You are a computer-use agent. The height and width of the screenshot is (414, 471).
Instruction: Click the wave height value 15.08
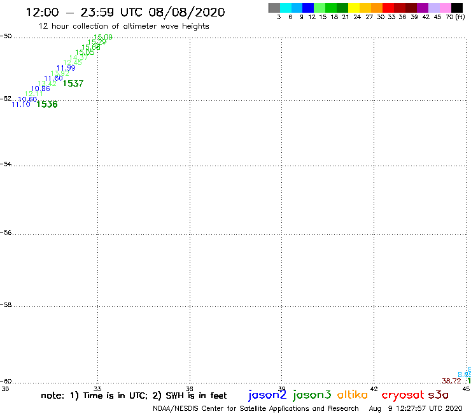[103, 37]
